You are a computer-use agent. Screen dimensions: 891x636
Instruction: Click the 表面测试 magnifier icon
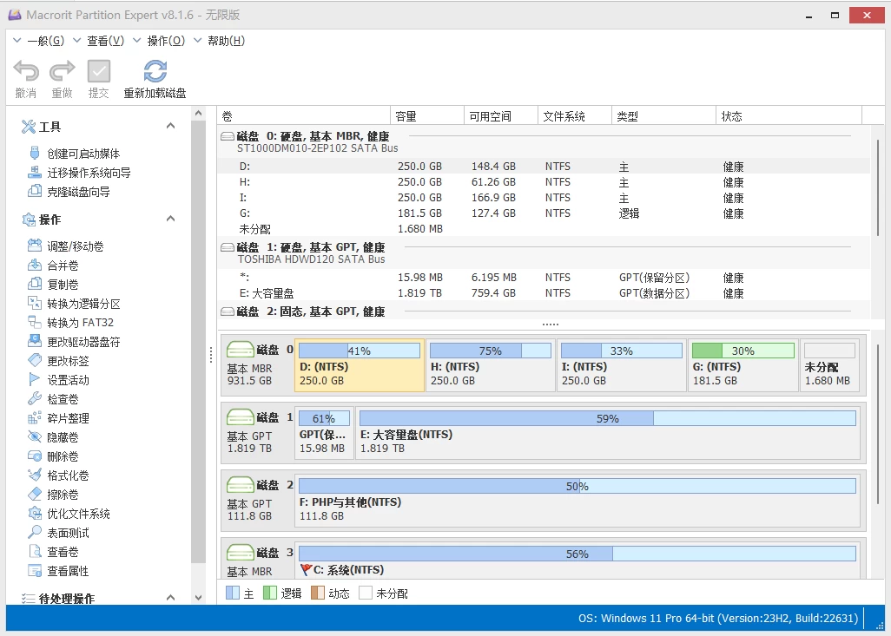[35, 533]
